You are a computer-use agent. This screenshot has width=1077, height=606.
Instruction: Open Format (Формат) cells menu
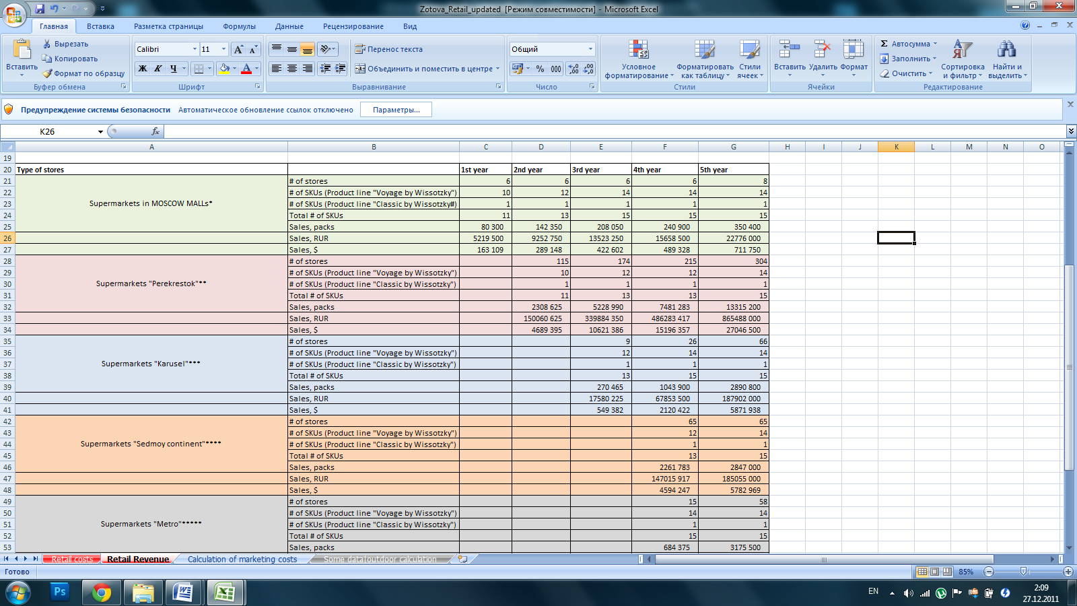[854, 59]
